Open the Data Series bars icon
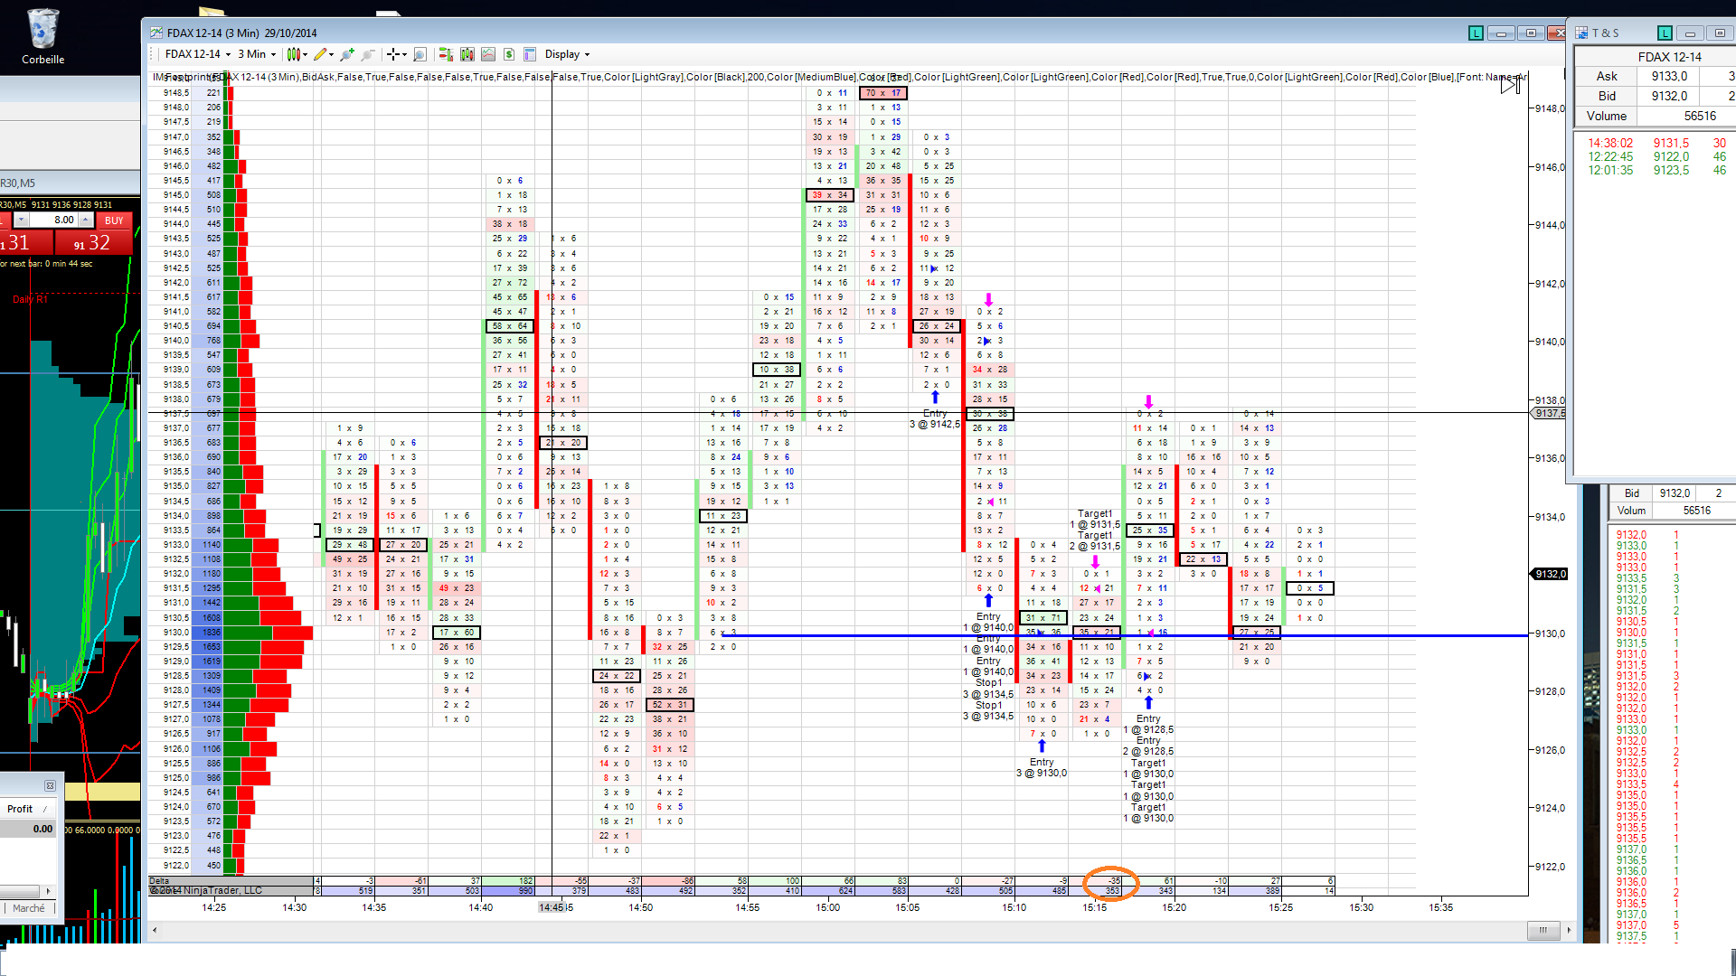The height and width of the screenshot is (976, 1736). [467, 54]
